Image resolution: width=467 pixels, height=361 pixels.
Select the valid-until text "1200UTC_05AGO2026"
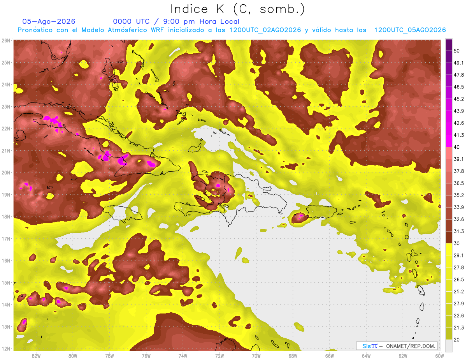(410, 30)
